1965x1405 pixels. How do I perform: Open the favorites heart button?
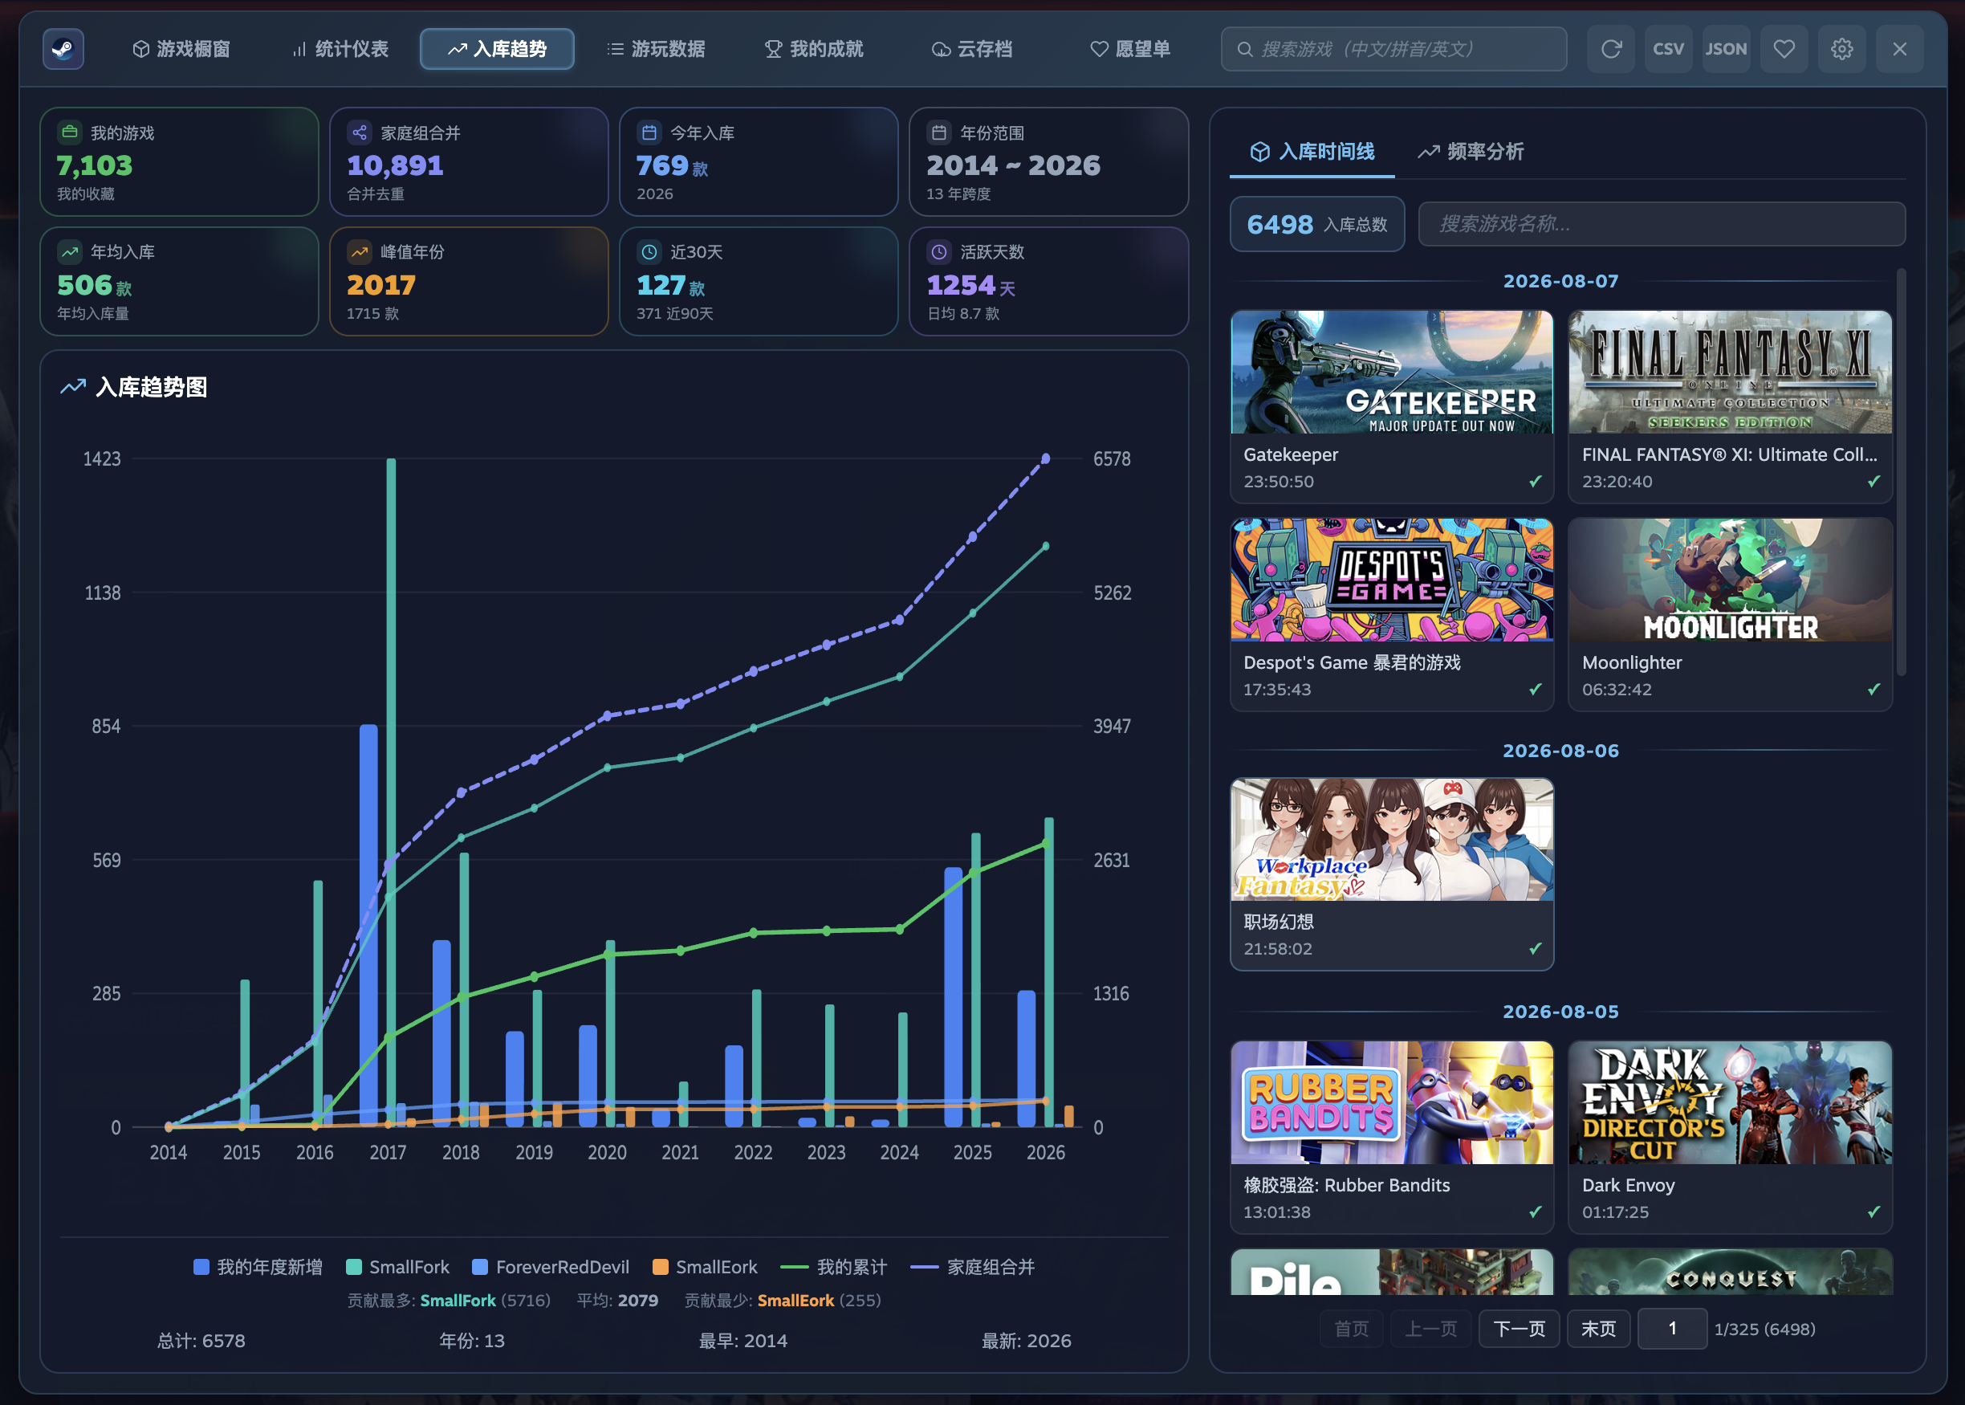[1784, 49]
